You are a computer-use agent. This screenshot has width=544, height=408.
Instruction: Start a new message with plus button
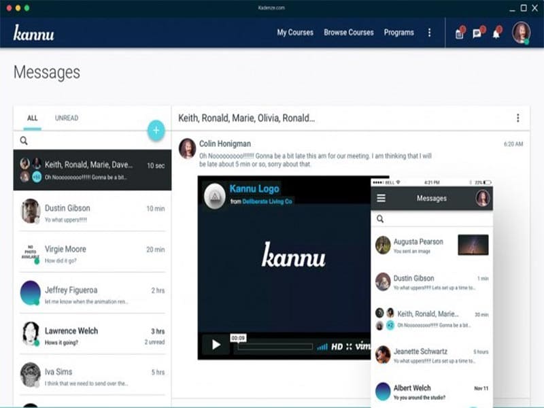[156, 130]
